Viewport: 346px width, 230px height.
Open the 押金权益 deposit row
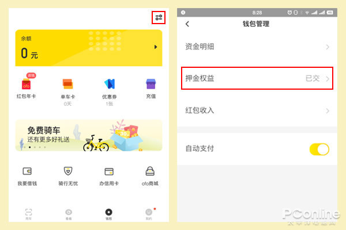(257, 78)
